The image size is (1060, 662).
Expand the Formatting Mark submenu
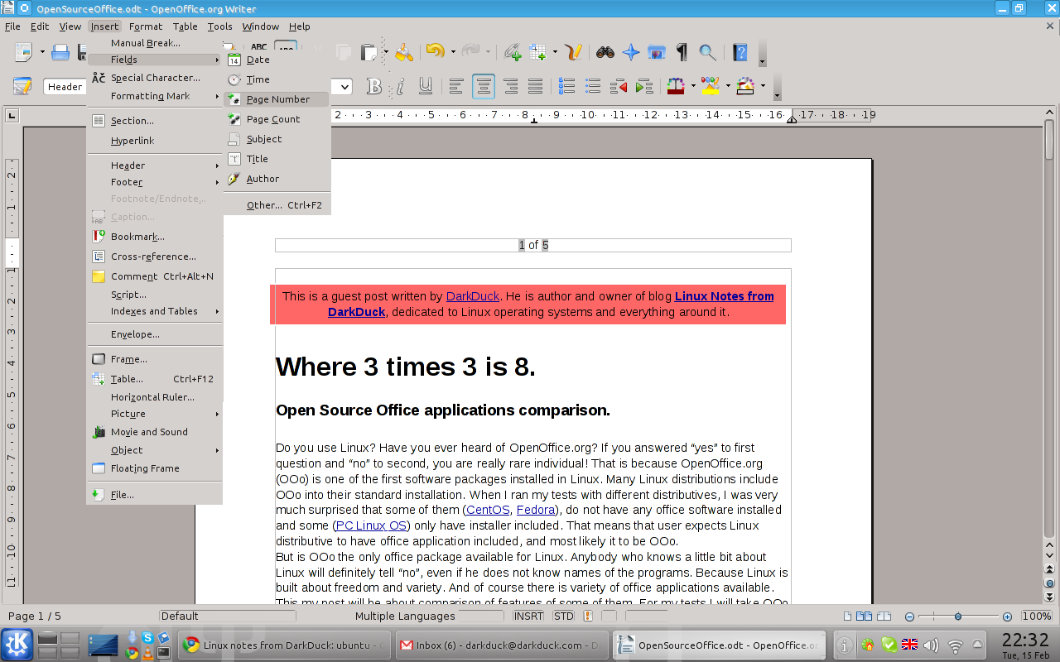(x=155, y=96)
